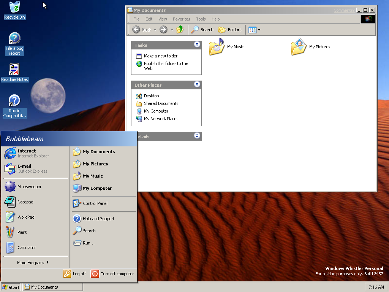Open the Tools menu

[x=201, y=19]
